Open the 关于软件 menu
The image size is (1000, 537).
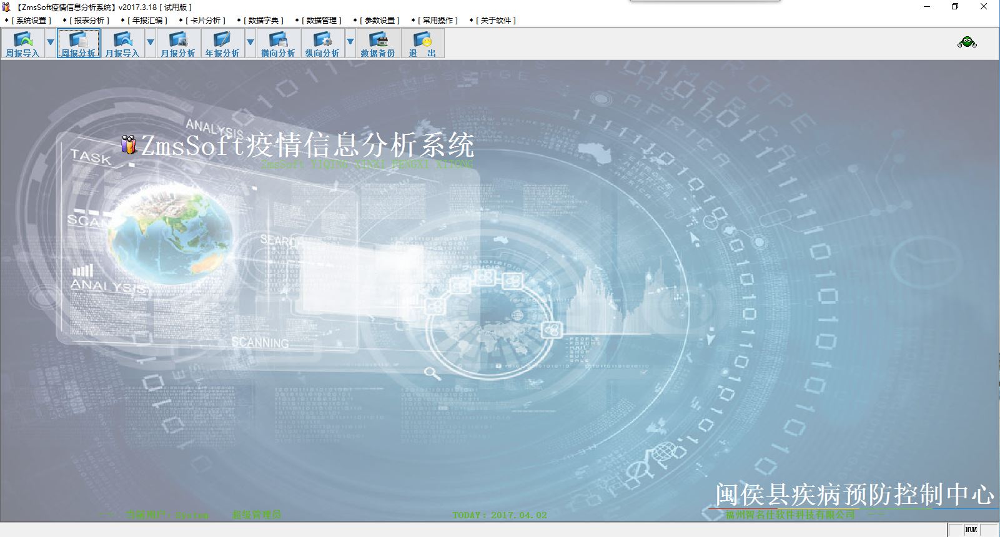point(493,21)
